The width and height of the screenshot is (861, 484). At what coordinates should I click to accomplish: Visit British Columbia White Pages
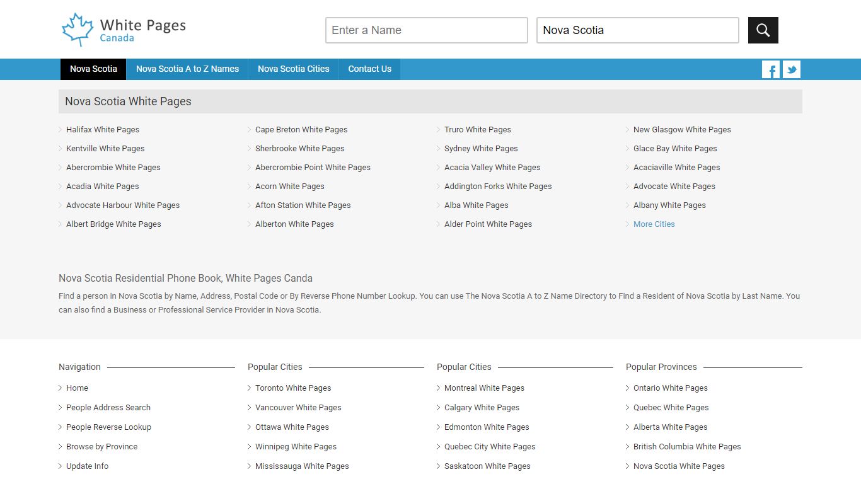point(687,447)
